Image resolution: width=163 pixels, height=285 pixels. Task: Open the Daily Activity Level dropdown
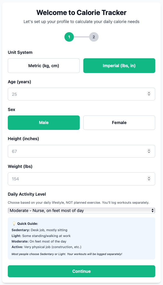[x=81, y=211]
